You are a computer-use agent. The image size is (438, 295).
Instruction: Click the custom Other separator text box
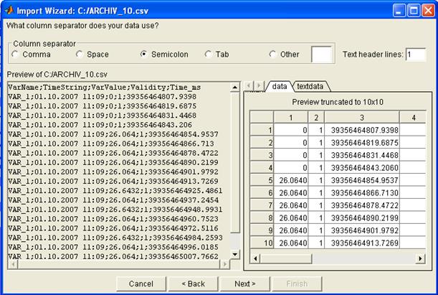(x=322, y=55)
